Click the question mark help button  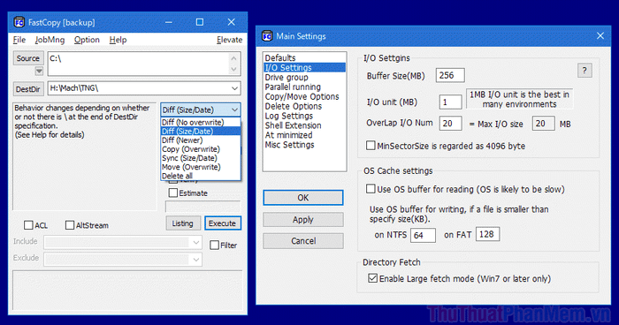point(585,71)
